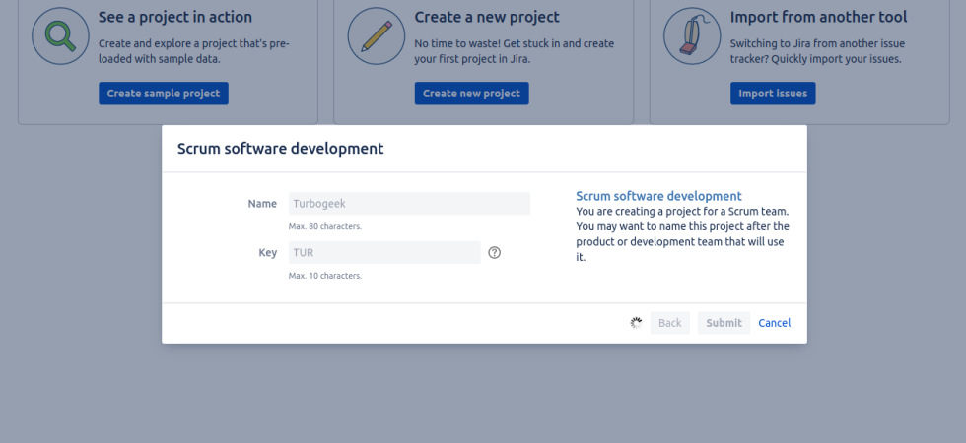Cancel the Scrum project dialog
Screen dimensions: 966x443
click(775, 323)
